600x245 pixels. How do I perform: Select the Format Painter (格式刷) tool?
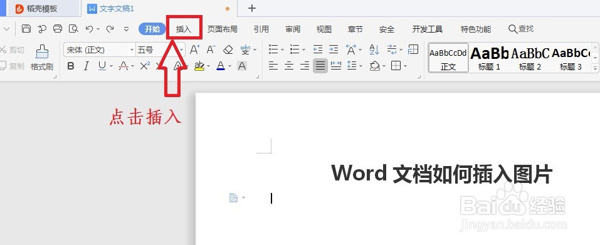(42, 58)
